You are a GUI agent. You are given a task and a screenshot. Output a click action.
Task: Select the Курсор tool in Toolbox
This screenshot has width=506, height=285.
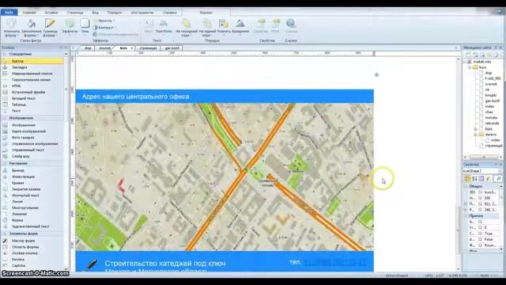pos(32,61)
